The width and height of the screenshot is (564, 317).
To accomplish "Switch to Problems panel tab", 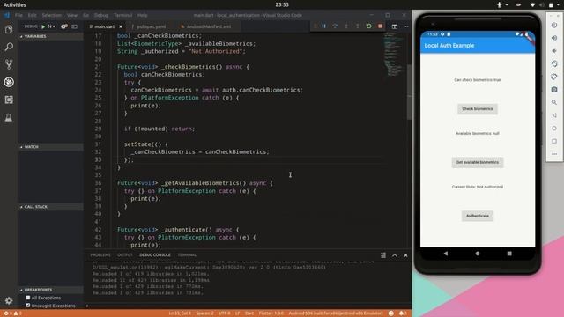I will pyautogui.click(x=100, y=255).
